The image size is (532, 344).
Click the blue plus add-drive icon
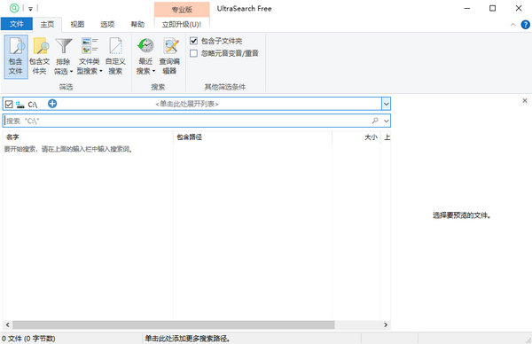coord(52,104)
